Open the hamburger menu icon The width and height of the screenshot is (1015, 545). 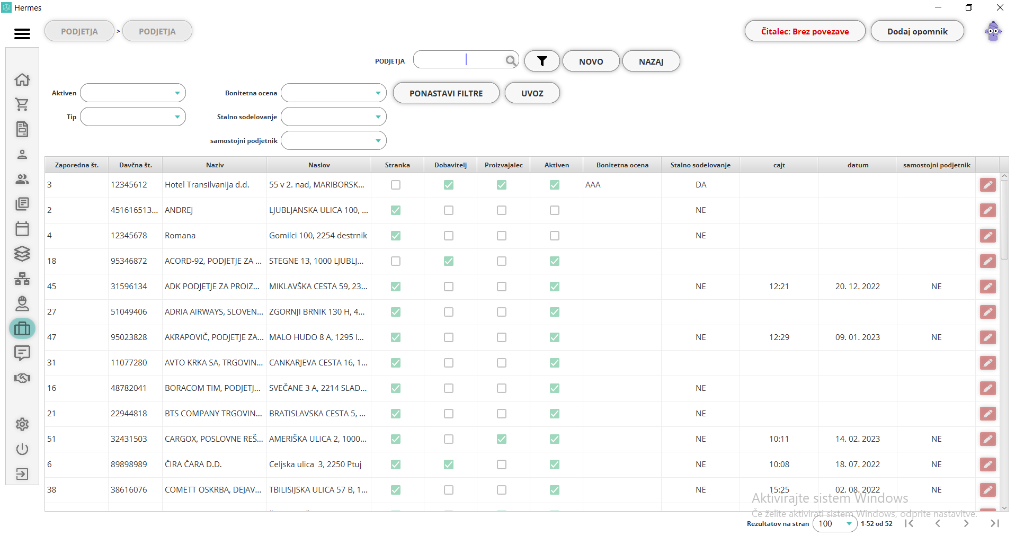pyautogui.click(x=22, y=34)
